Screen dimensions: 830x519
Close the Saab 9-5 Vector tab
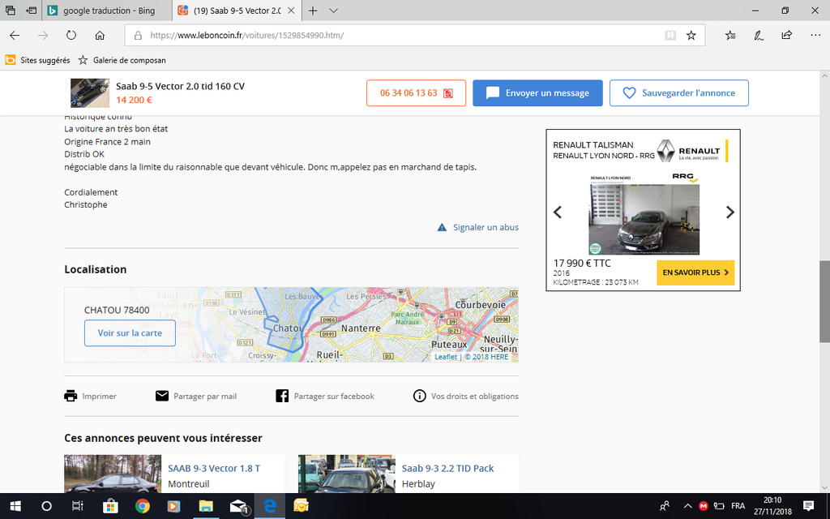291,11
